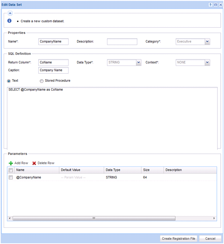Open the Category dropdown
This screenshot has width=224, height=244.
[x=207, y=42]
